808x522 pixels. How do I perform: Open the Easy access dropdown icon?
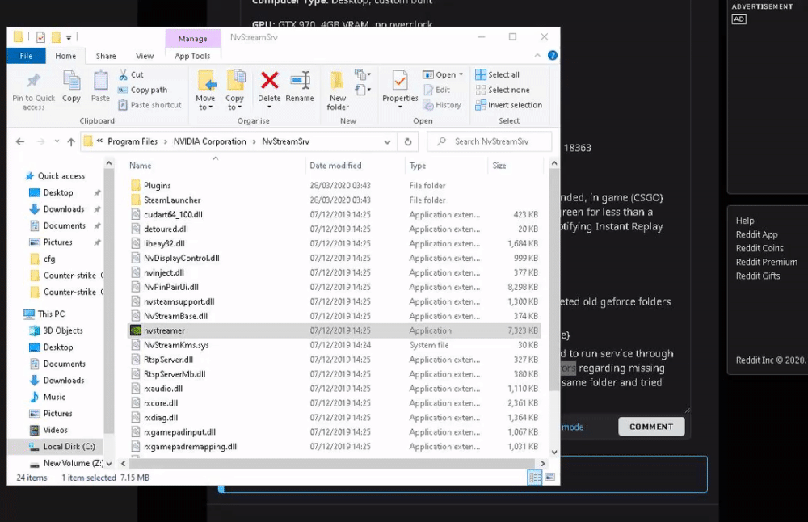(363, 91)
